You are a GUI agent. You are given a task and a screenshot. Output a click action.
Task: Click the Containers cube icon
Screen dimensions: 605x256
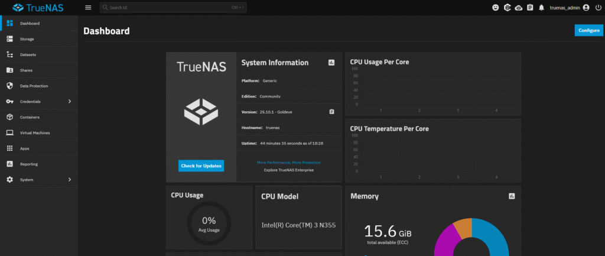tap(10, 117)
